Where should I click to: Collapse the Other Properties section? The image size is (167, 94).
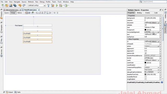coord(128,39)
